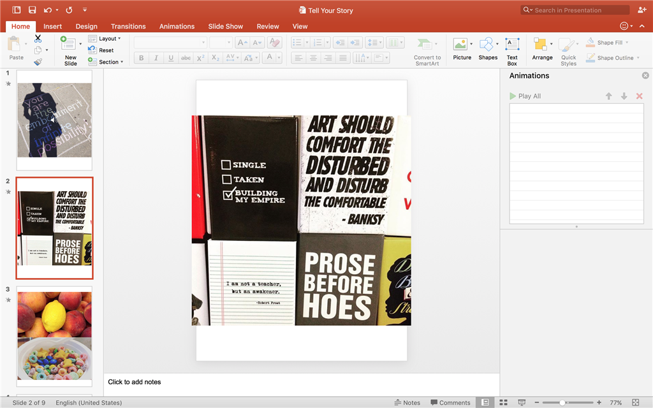Screen dimensions: 653x408
Task: Click the New Slide icon
Action: (69, 45)
